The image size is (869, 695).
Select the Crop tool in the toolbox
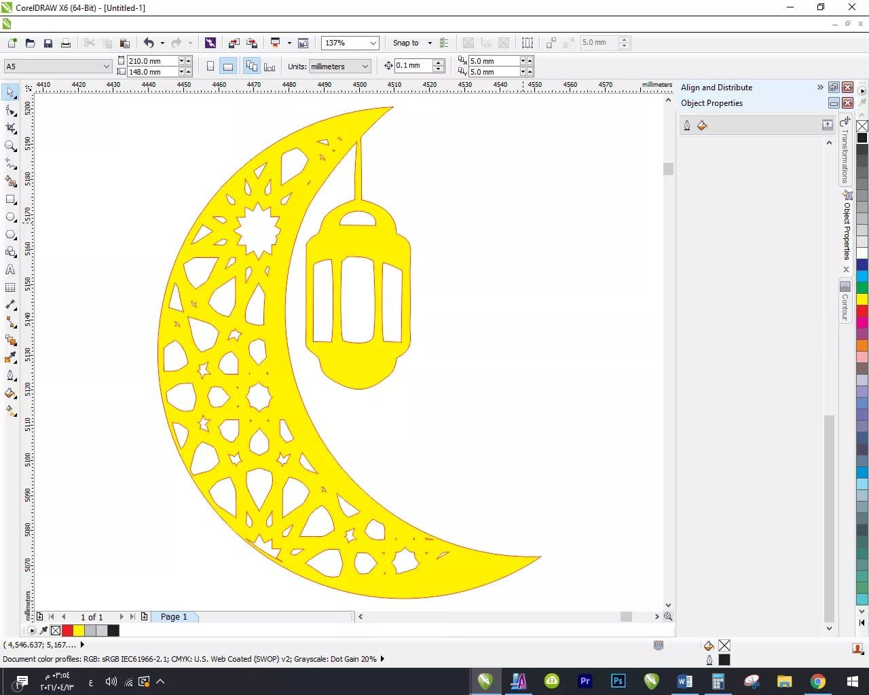(11, 128)
